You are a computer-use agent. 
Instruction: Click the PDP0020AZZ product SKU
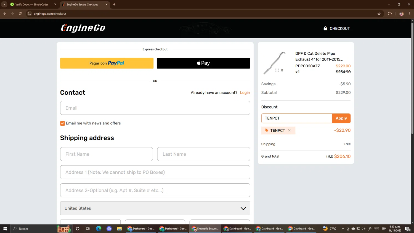click(x=308, y=66)
